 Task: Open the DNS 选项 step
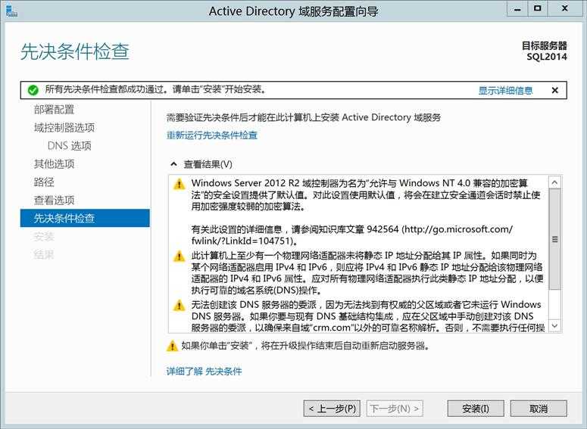tap(70, 146)
